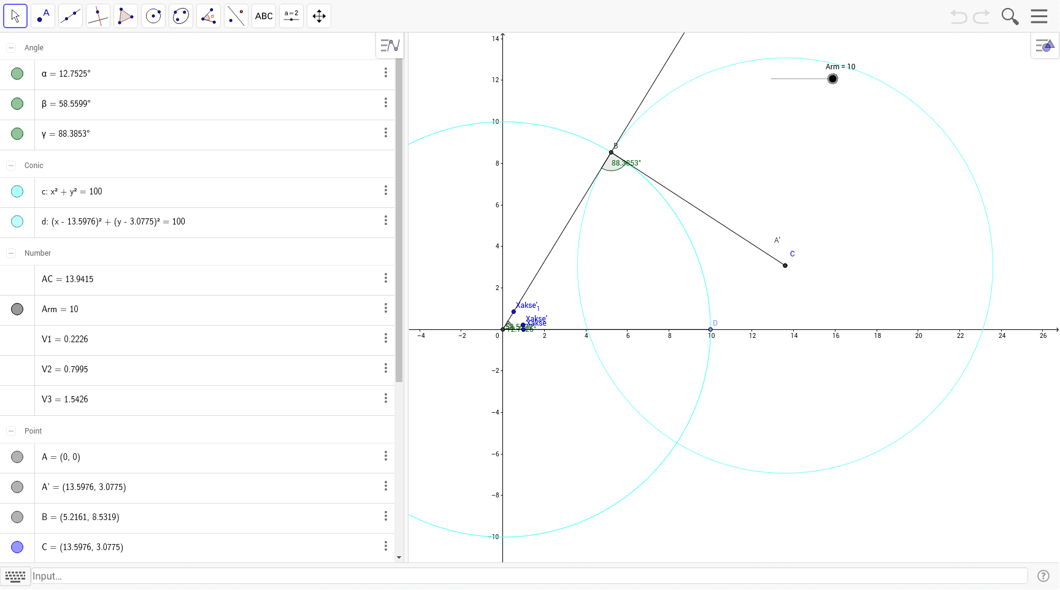Click the Arm slider knob in graphics view

(x=832, y=79)
